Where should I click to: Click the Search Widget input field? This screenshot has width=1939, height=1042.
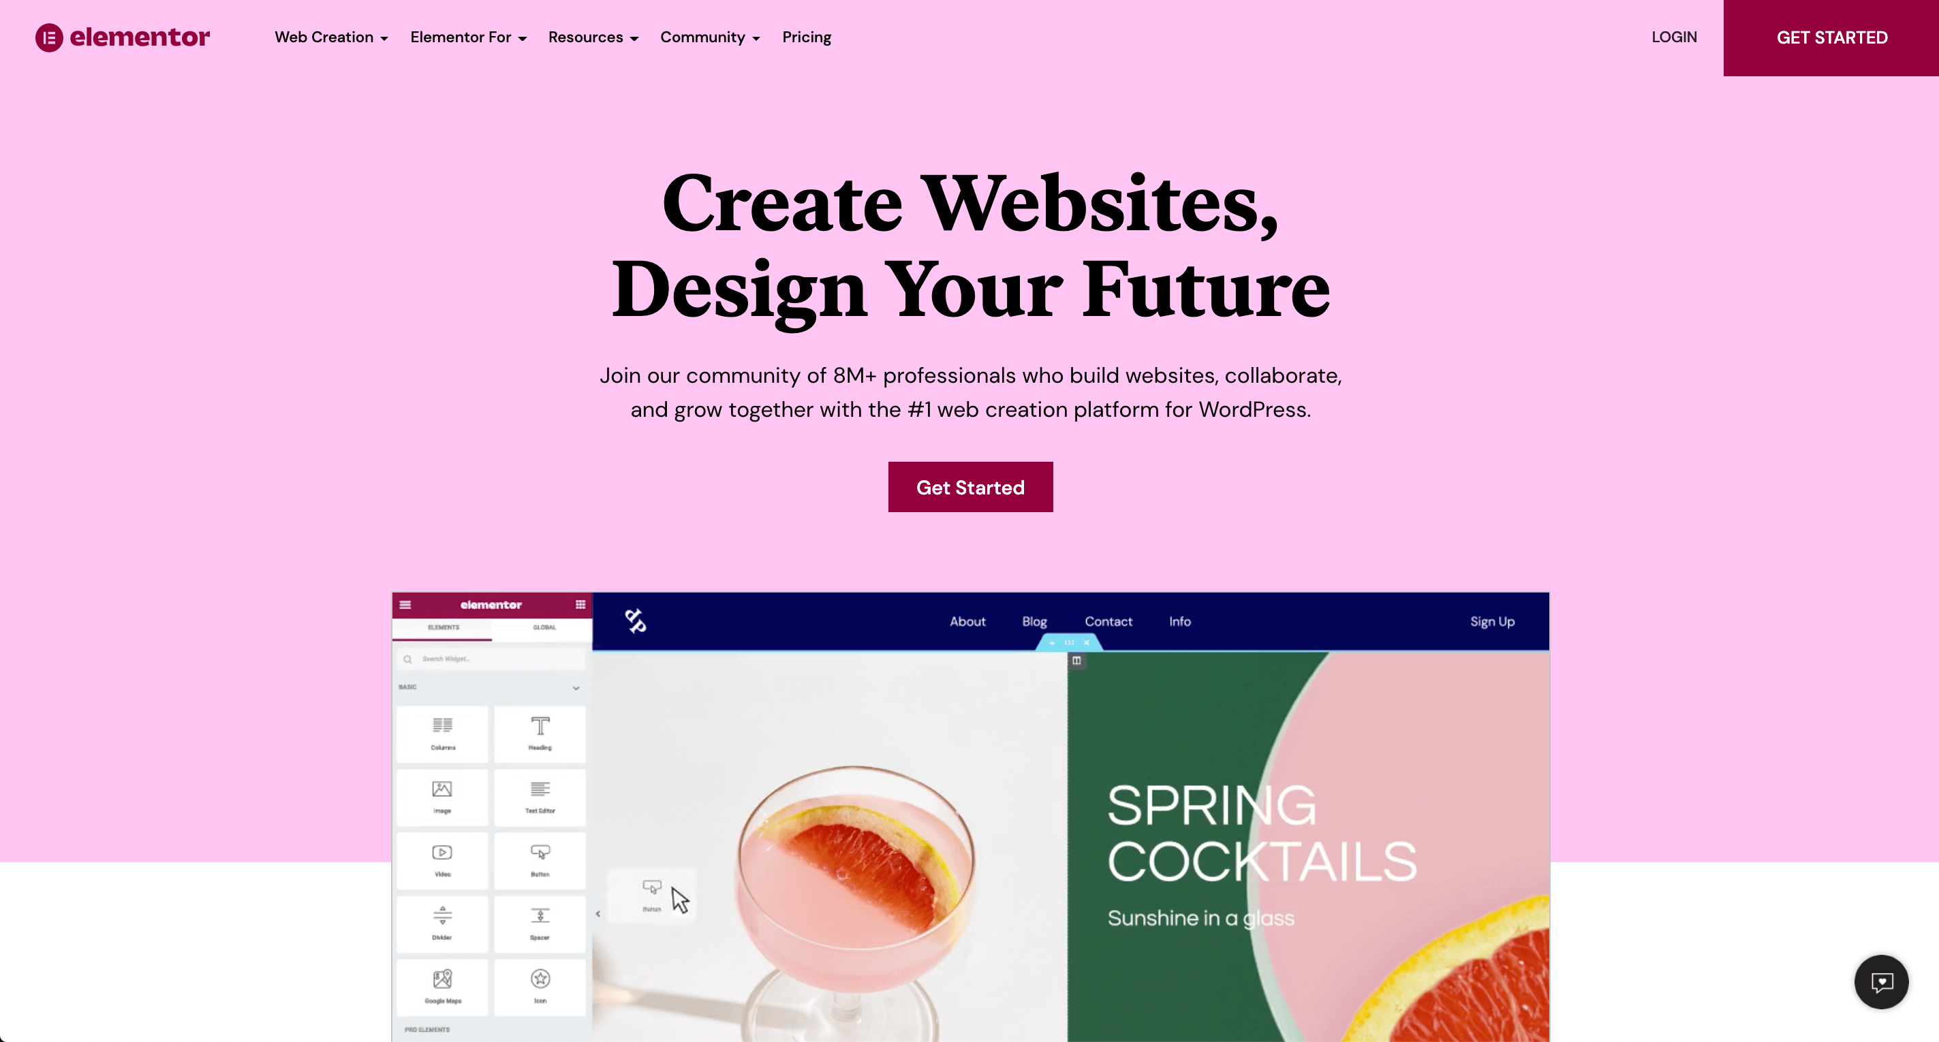click(x=491, y=657)
